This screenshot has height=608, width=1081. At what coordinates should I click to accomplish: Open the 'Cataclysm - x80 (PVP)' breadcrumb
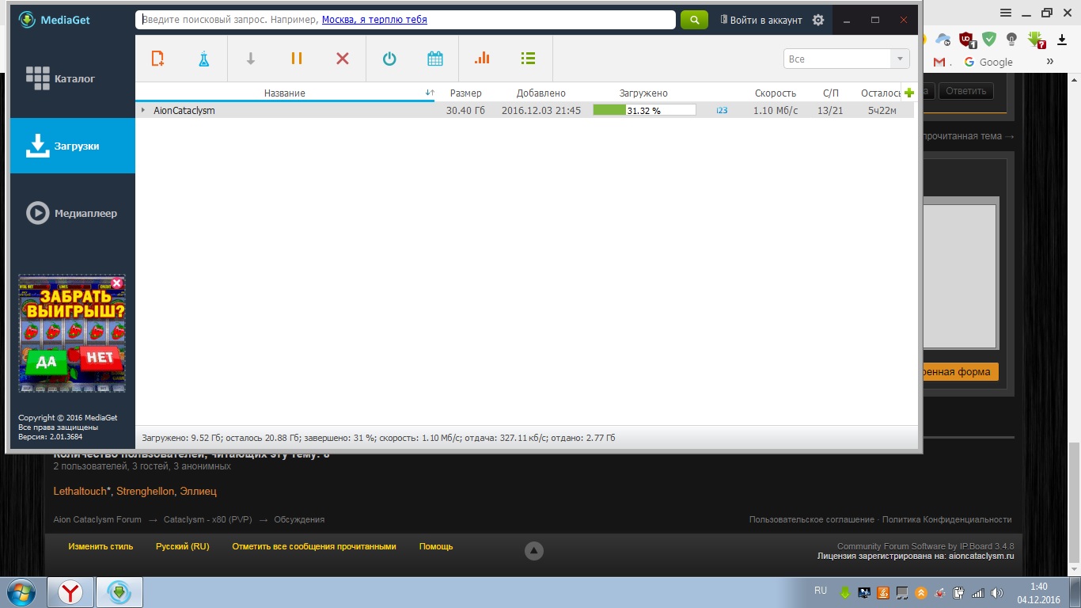coord(208,519)
